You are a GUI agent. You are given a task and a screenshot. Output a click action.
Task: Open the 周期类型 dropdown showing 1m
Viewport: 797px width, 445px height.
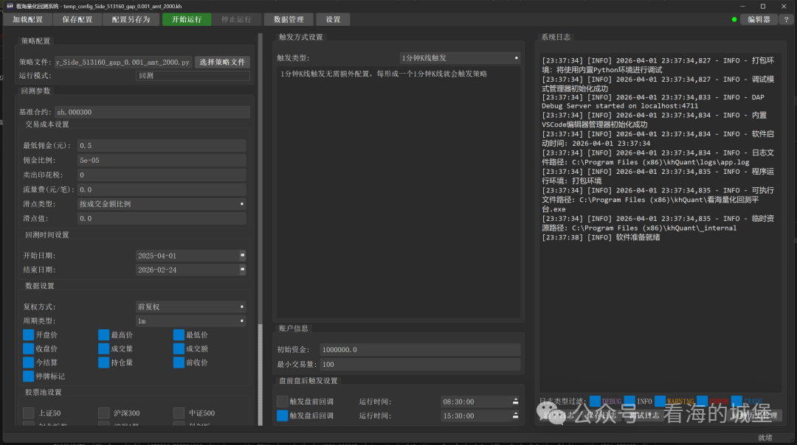click(190, 321)
